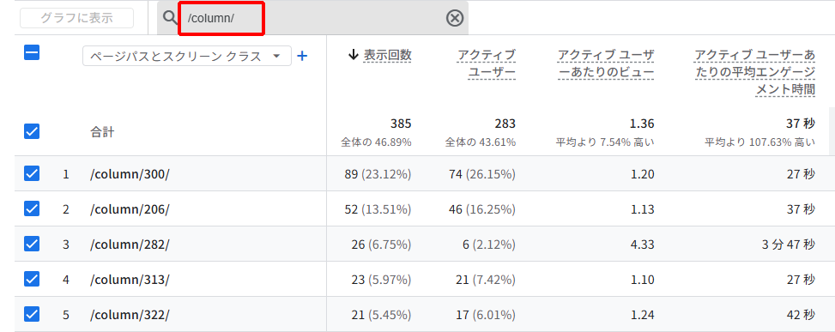Click the 1.24 views-per-user cell
This screenshot has width=835, height=332.
(642, 315)
